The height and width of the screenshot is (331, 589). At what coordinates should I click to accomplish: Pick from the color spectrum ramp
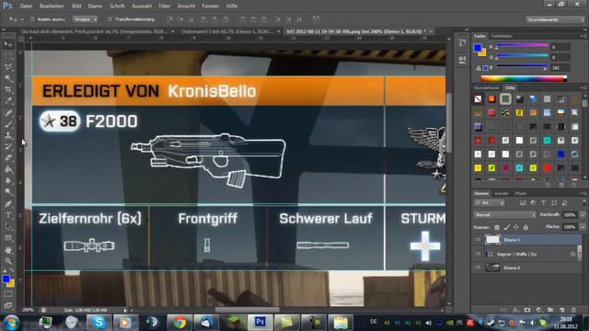pos(524,78)
